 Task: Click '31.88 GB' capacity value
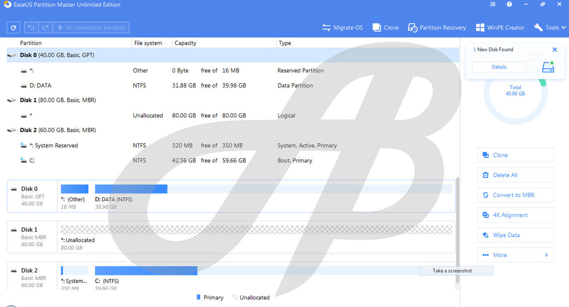184,85
